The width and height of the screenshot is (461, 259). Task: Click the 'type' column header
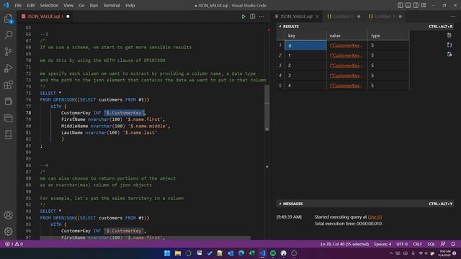click(388, 35)
